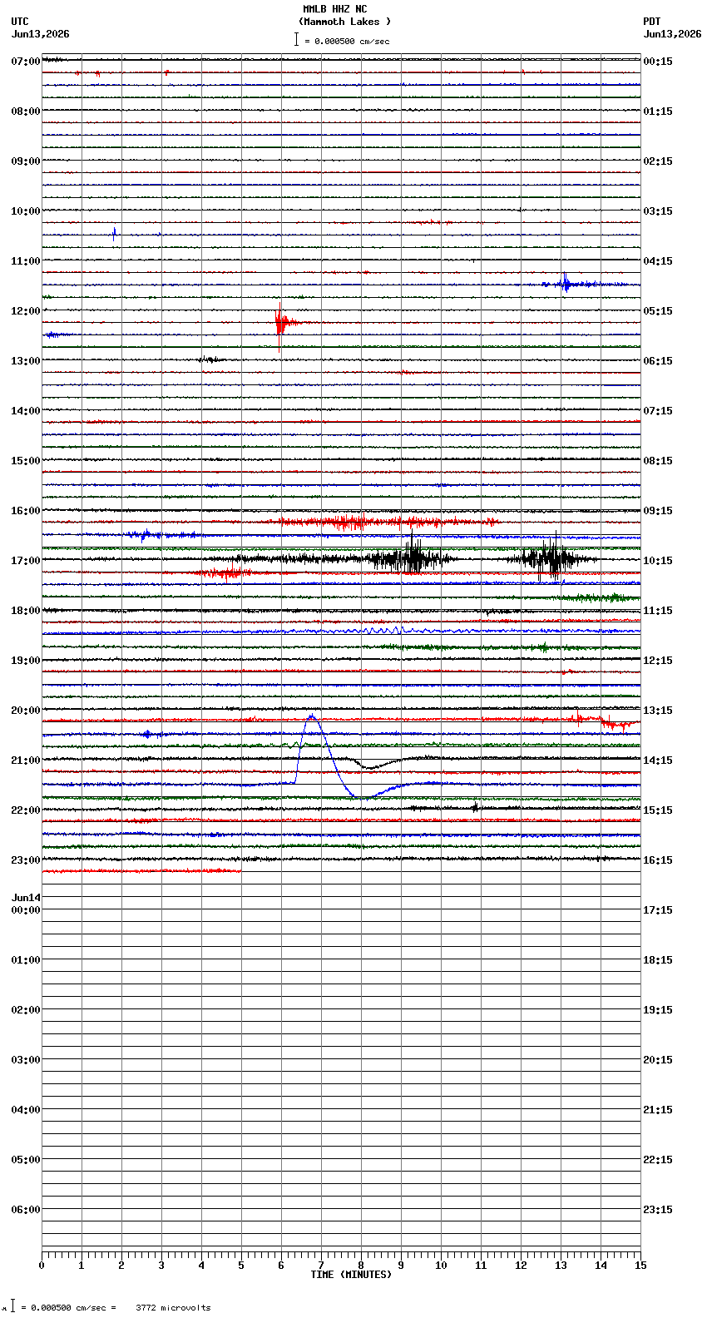This screenshot has width=707, height=1318.
Task: Click the 00:00 UTC time label
Action: [26, 910]
